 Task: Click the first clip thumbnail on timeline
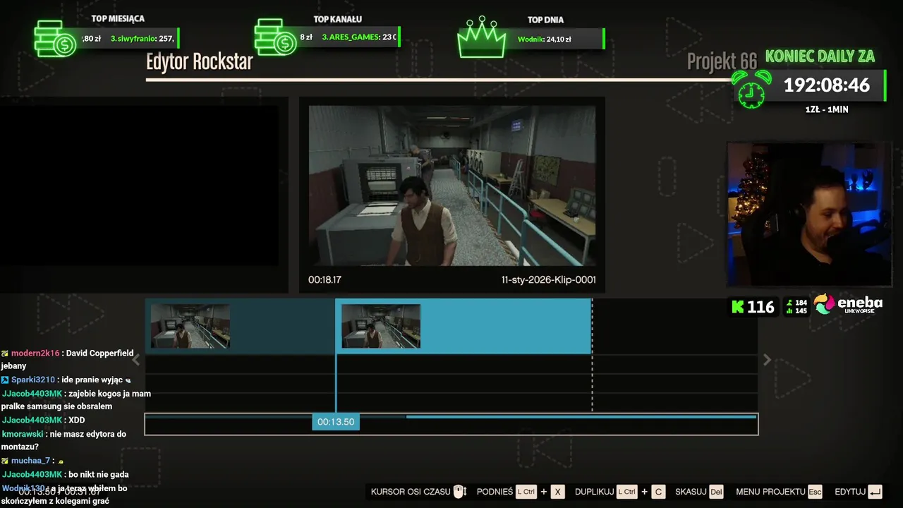pos(190,326)
